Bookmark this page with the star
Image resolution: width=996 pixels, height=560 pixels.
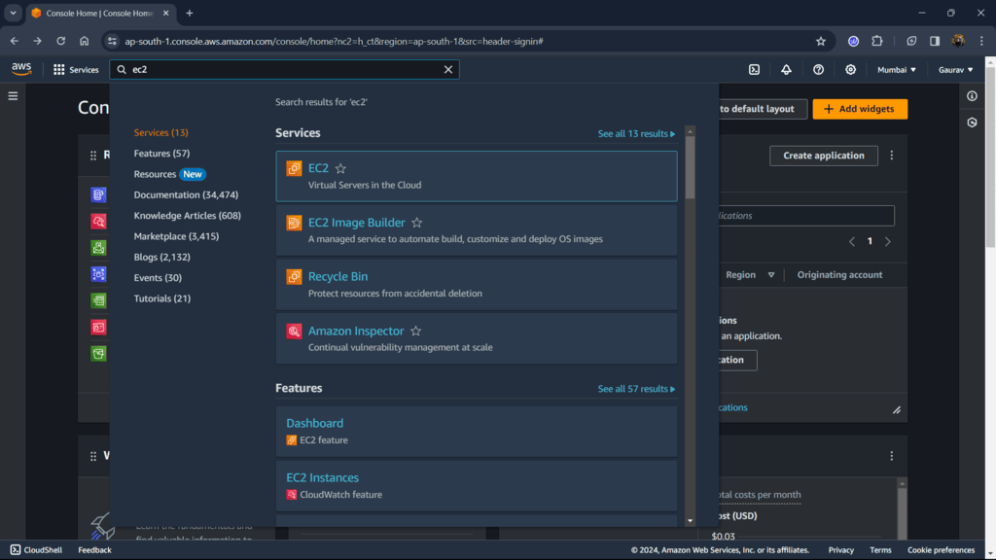click(x=821, y=41)
